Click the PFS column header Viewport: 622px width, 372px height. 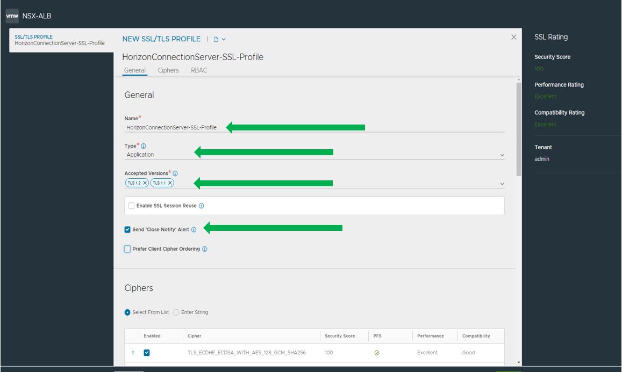377,336
